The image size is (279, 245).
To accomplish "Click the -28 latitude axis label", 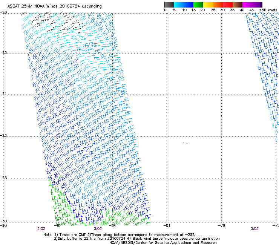I will coord(3,178).
